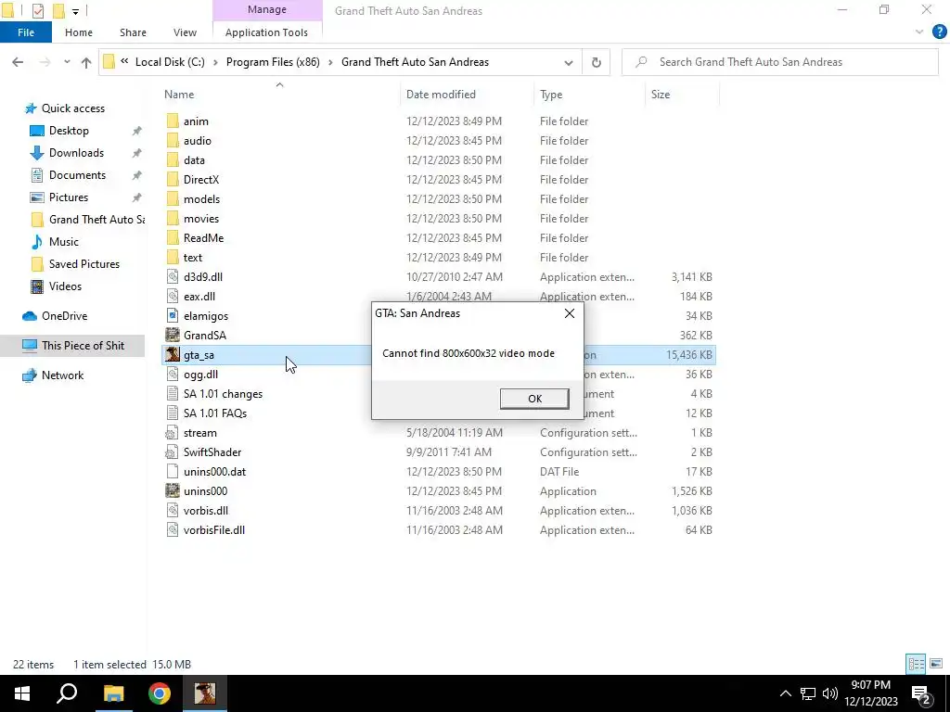This screenshot has height=712, width=950.
Task: Select the audio folder icon
Action: pos(173,141)
